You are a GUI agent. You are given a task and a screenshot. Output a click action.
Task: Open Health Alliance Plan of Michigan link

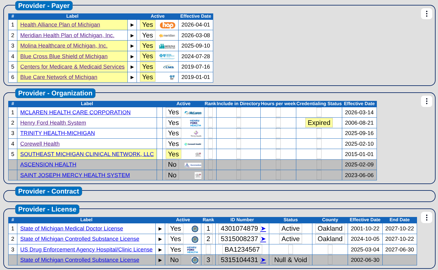coord(60,25)
